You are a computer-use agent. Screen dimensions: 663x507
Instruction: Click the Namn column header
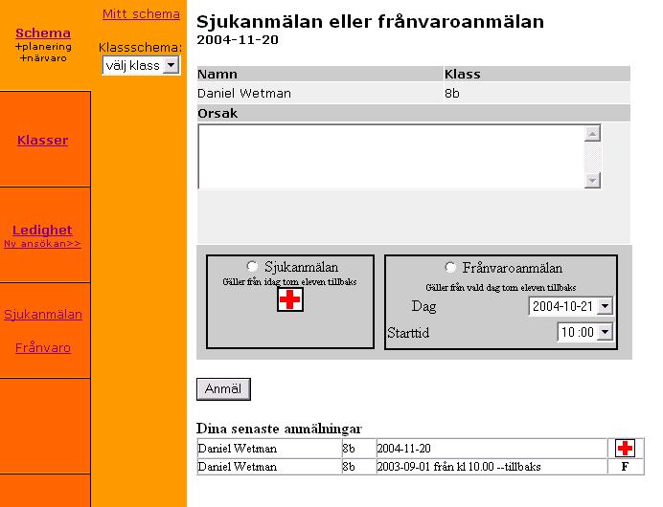[217, 74]
